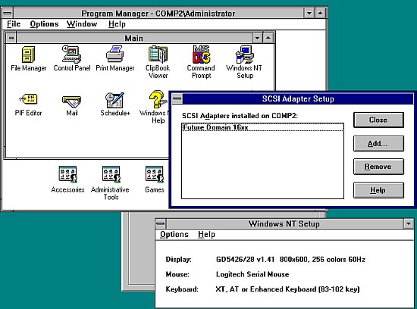This screenshot has height=309, width=417.
Task: Click the Main group title bar
Action: click(134, 38)
